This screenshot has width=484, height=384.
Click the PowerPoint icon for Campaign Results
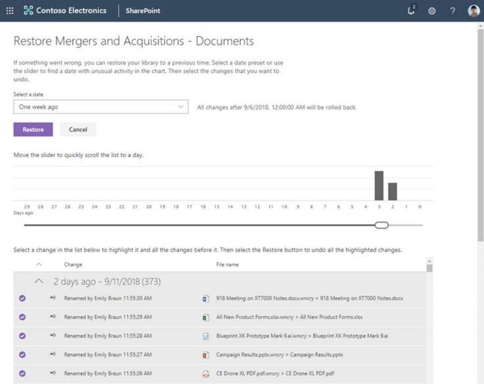tap(206, 355)
